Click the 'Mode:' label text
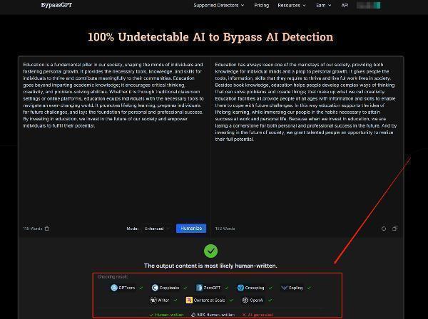Image resolution: width=428 pixels, height=319 pixels. tap(133, 229)
